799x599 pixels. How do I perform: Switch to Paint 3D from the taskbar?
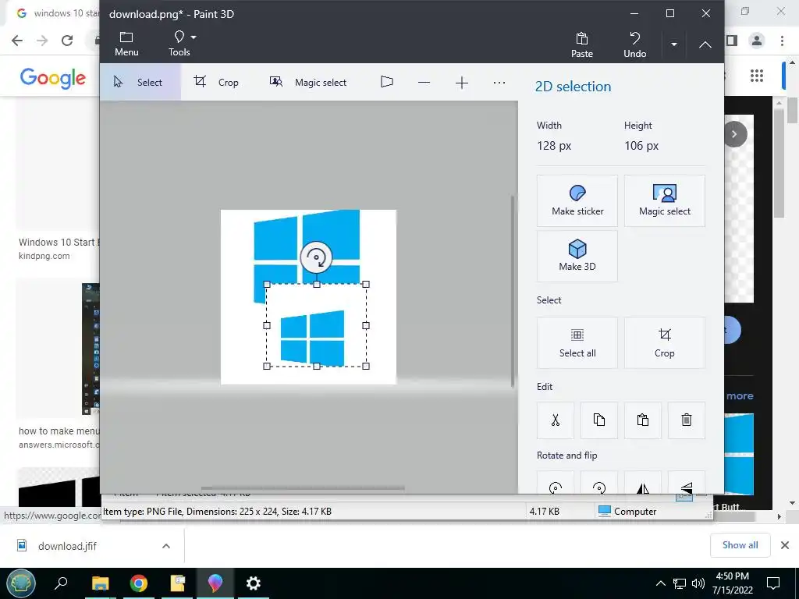point(215,583)
